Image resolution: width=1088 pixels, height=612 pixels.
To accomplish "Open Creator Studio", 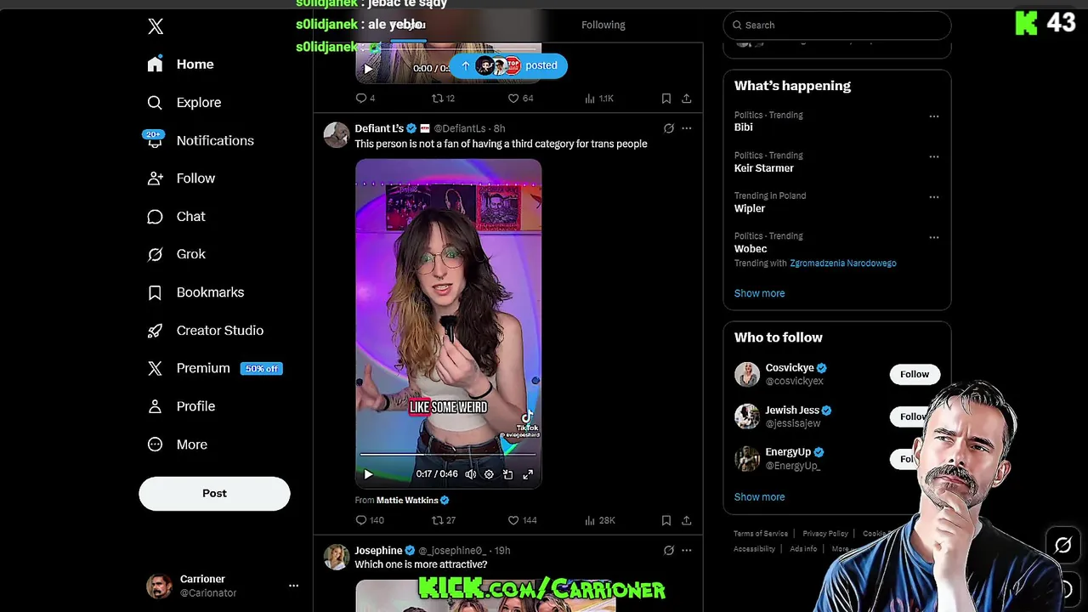I will pos(204,331).
